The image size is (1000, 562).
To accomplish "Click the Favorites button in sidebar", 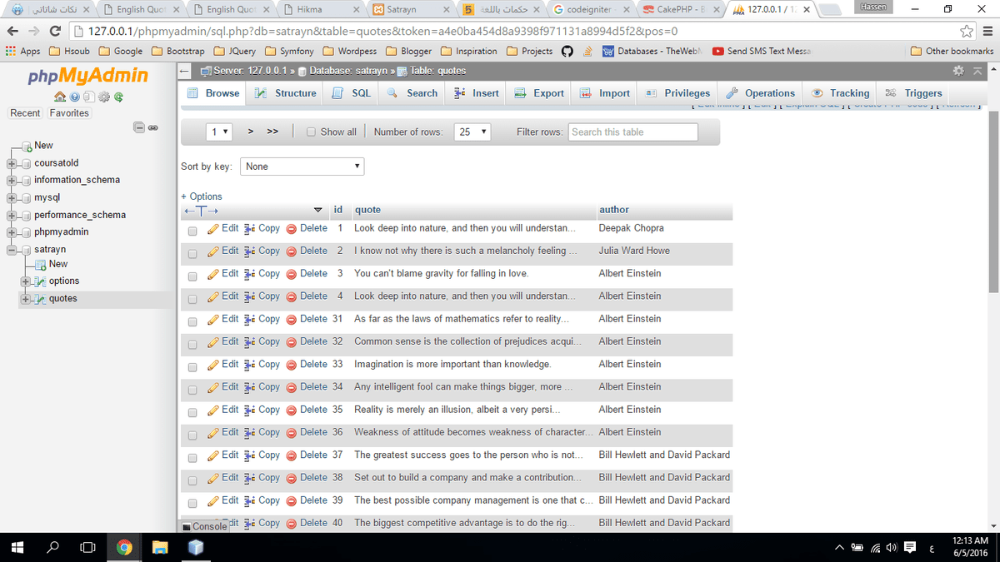I will click(x=69, y=113).
